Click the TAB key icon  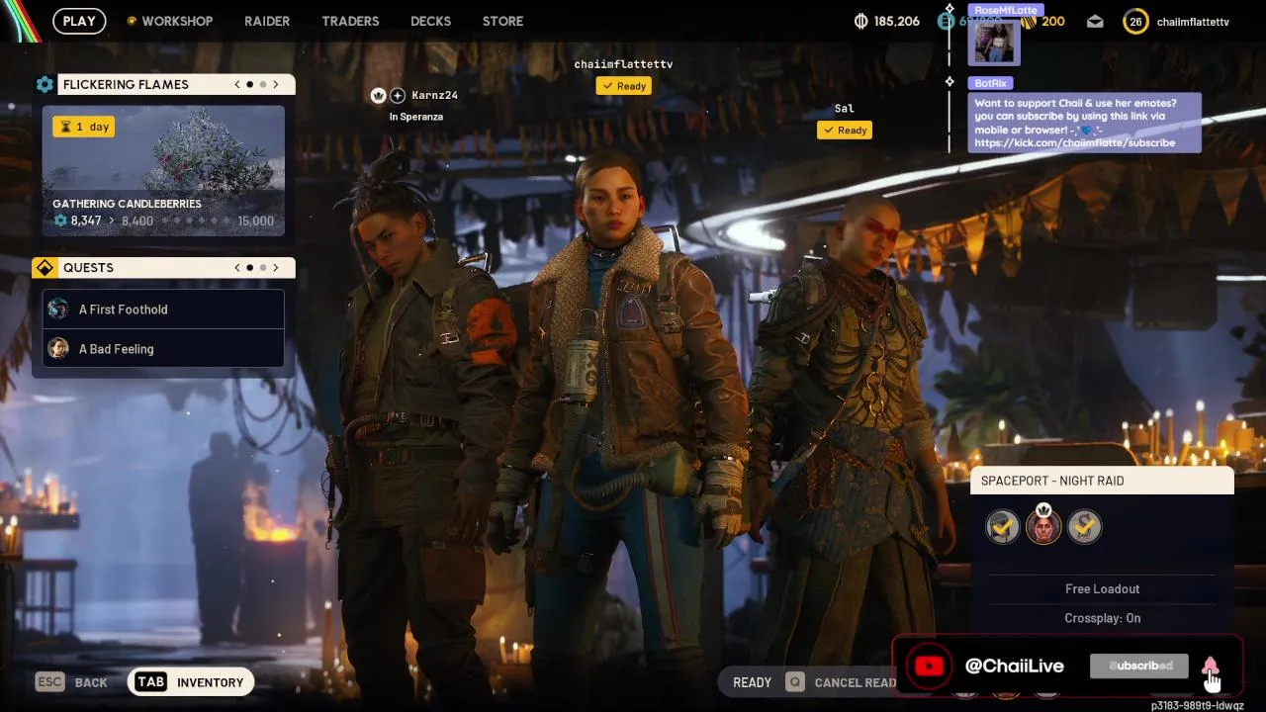[150, 681]
